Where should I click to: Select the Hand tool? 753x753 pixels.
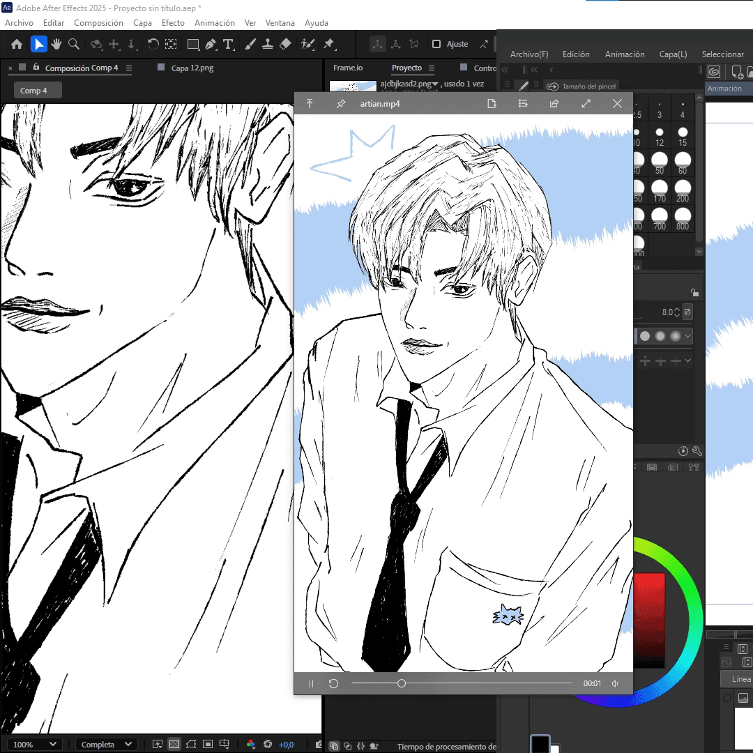click(x=56, y=44)
